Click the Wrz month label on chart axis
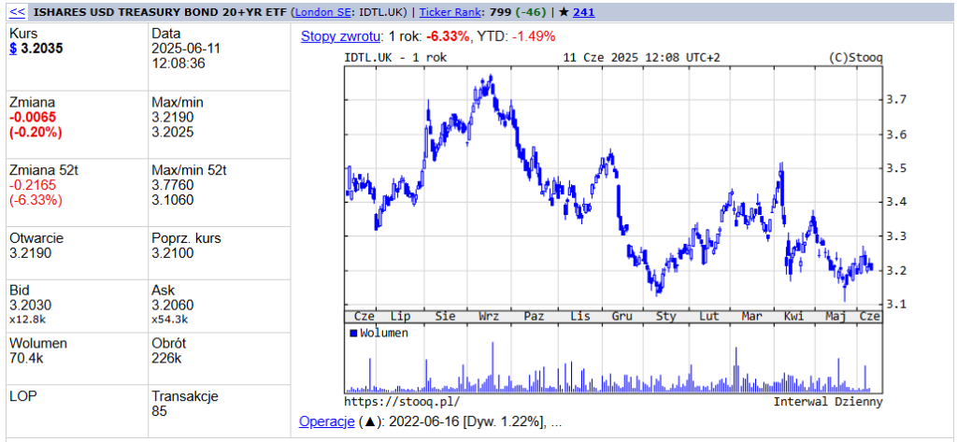 [x=489, y=316]
